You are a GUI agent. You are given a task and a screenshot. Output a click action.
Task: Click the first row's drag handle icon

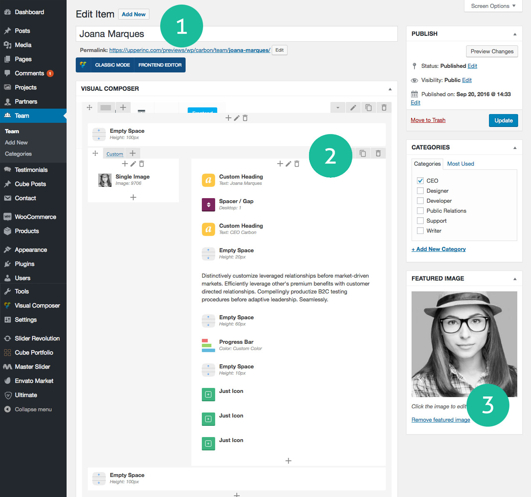[89, 107]
